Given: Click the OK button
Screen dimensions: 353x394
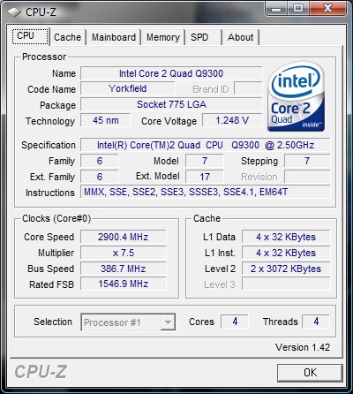Looking at the screenshot, I should (x=310, y=373).
